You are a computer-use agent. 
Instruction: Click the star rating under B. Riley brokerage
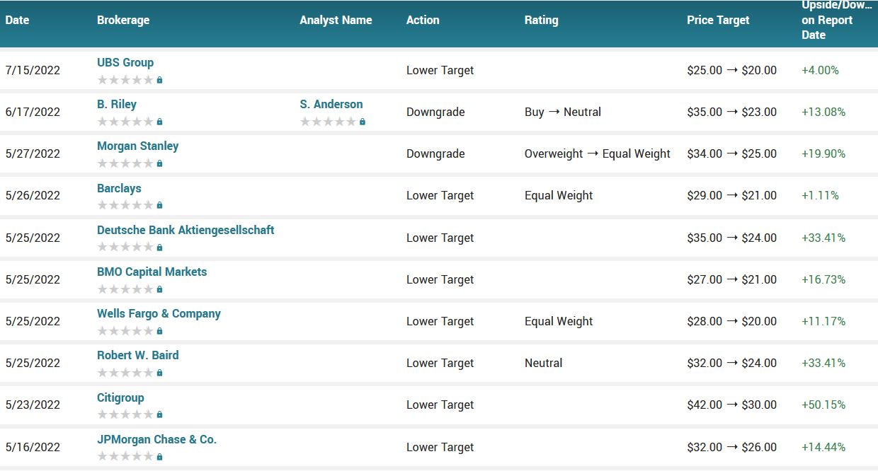point(125,122)
